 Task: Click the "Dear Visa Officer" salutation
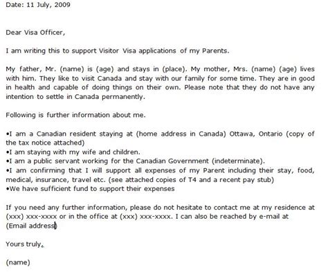click(35, 33)
